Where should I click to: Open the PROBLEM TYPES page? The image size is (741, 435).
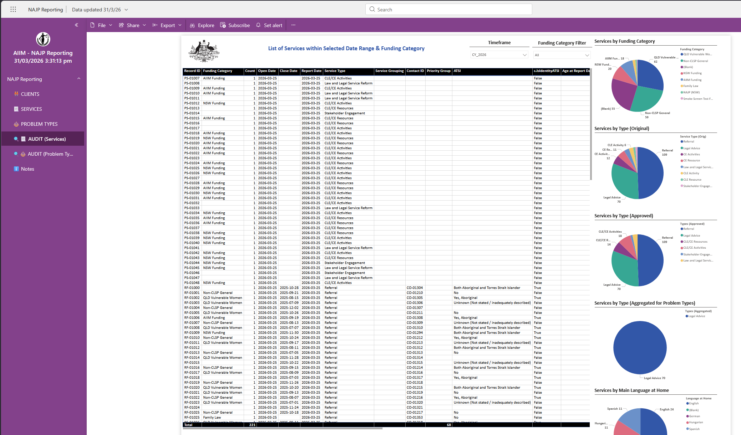(39, 124)
